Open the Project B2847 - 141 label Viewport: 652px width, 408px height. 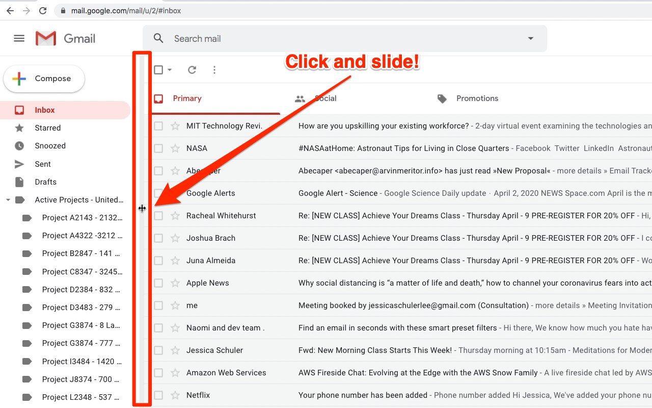point(81,253)
